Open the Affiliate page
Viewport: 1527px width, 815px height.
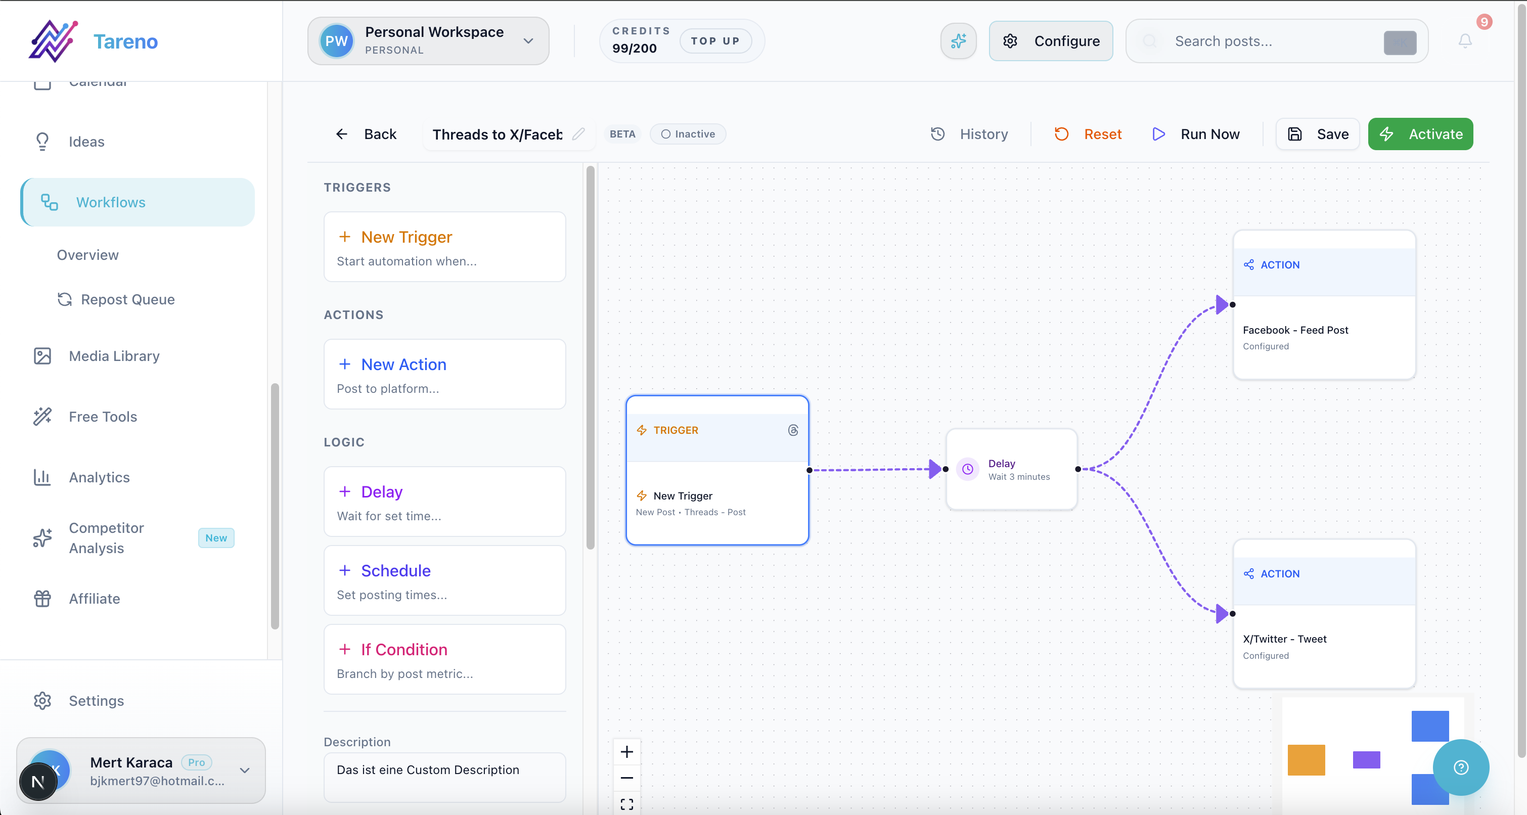point(138,599)
